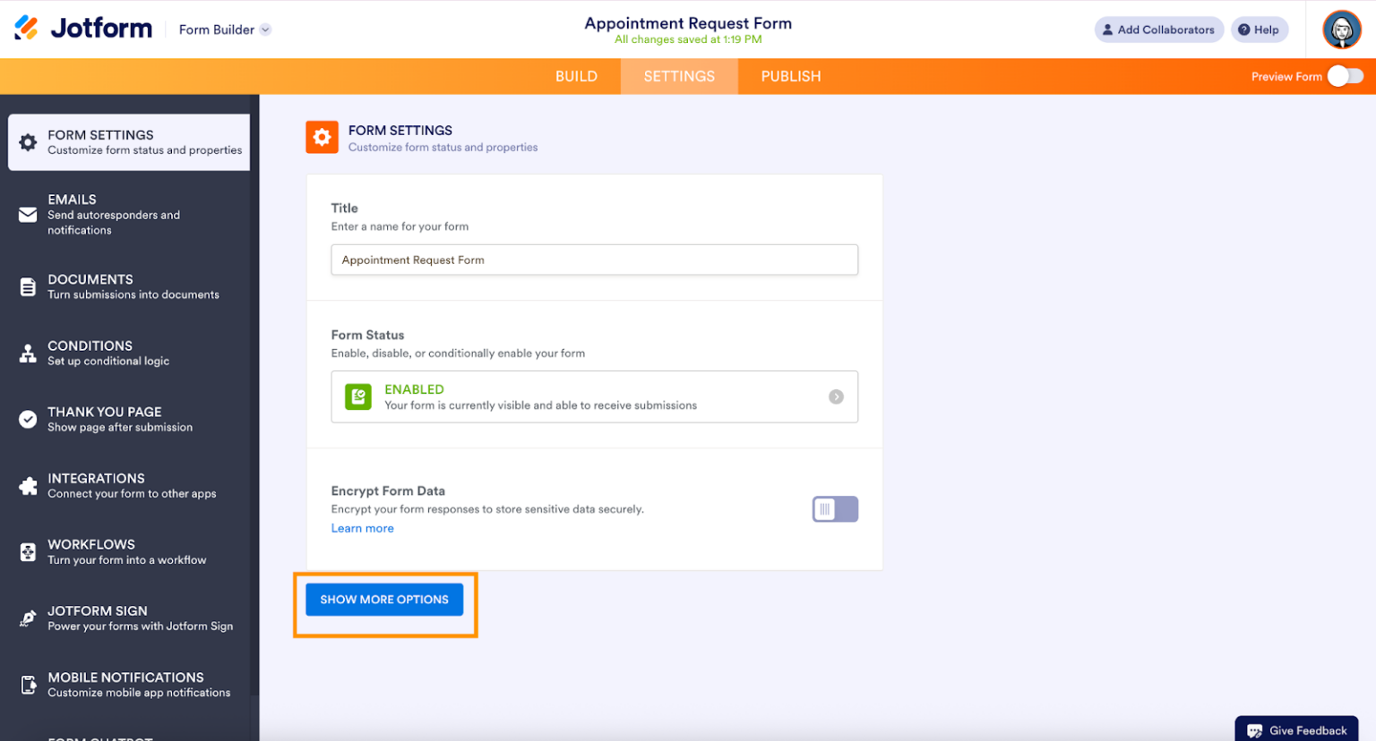
Task: Open Integrations via the puzzle icon
Action: click(27, 484)
